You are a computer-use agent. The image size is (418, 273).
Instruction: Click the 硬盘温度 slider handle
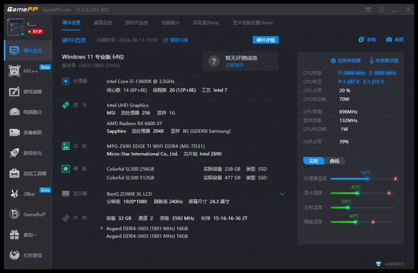356,222
